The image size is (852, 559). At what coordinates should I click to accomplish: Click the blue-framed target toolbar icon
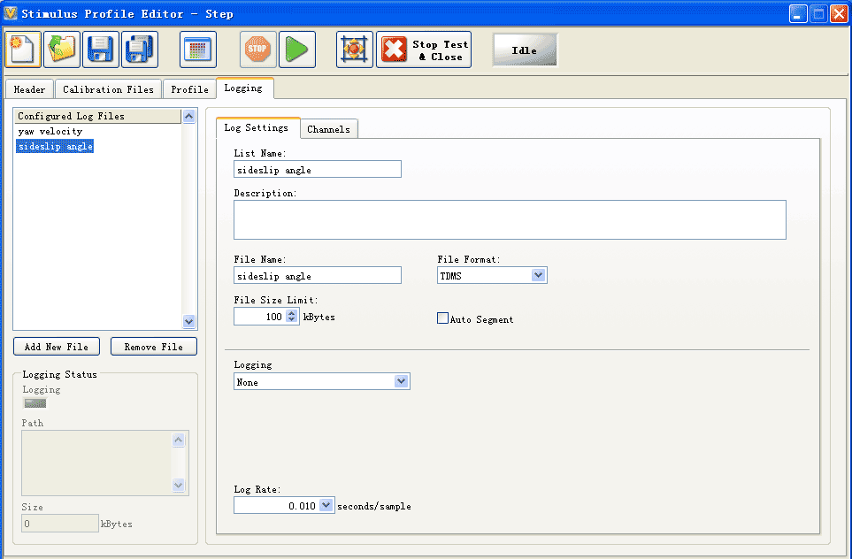(x=355, y=50)
